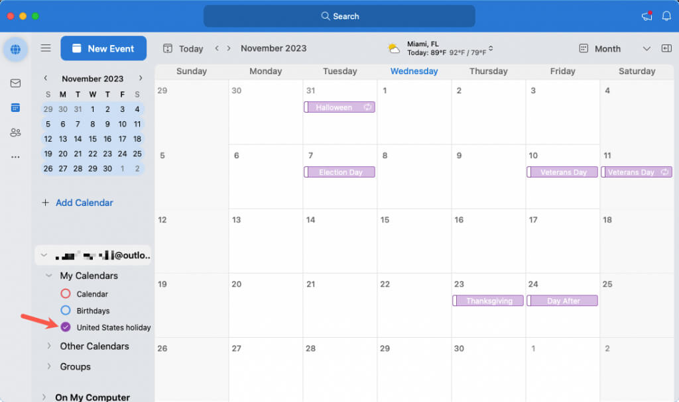Viewport: 679px width, 402px height.
Task: Select day 28 in main calendar grid
Action: 339,369
